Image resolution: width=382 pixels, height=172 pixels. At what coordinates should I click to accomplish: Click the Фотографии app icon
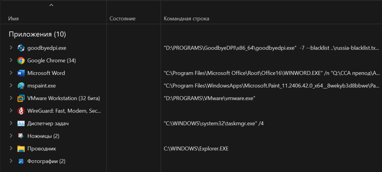(x=21, y=161)
